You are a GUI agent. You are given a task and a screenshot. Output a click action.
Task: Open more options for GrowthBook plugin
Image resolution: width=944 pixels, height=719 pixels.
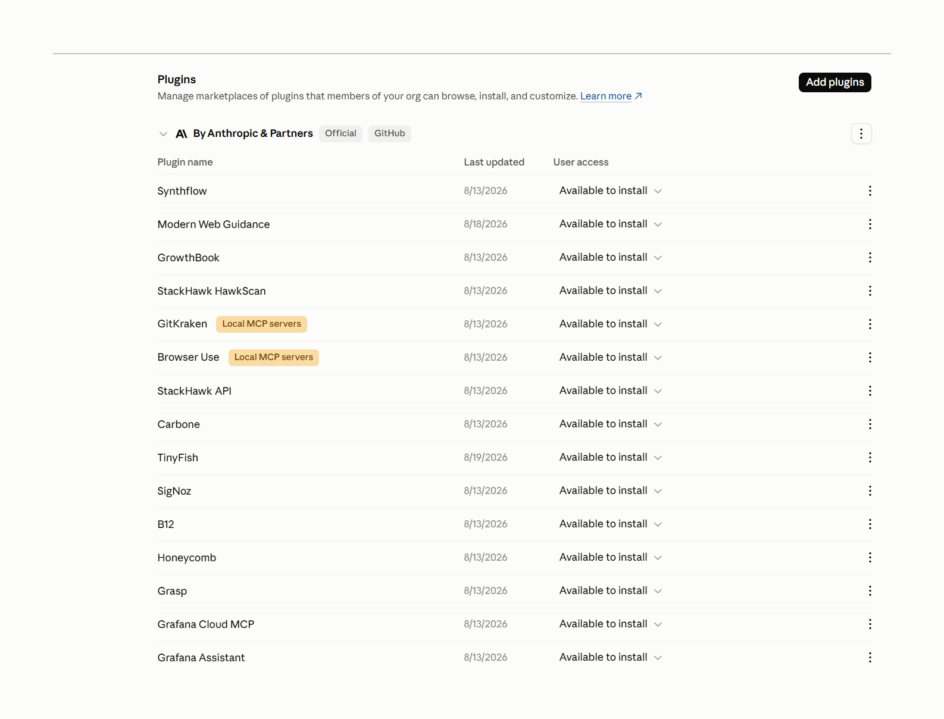click(870, 258)
